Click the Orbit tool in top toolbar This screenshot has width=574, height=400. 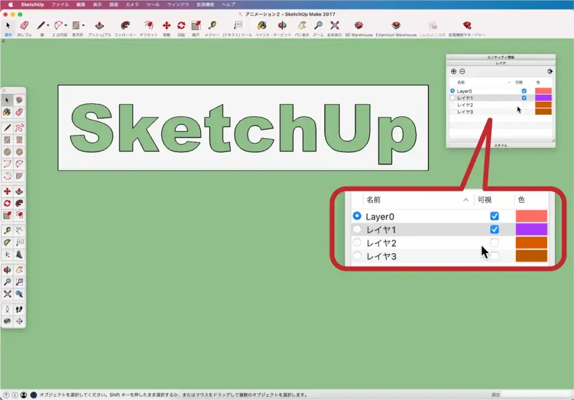pyautogui.click(x=282, y=26)
